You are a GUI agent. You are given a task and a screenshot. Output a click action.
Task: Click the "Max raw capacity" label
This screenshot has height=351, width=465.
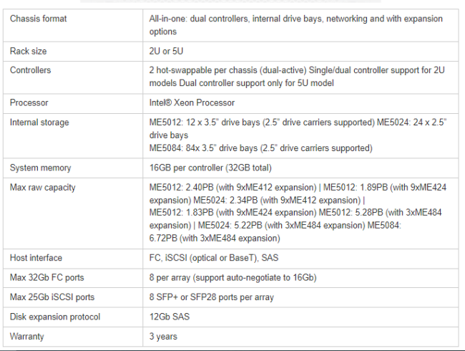(42, 188)
